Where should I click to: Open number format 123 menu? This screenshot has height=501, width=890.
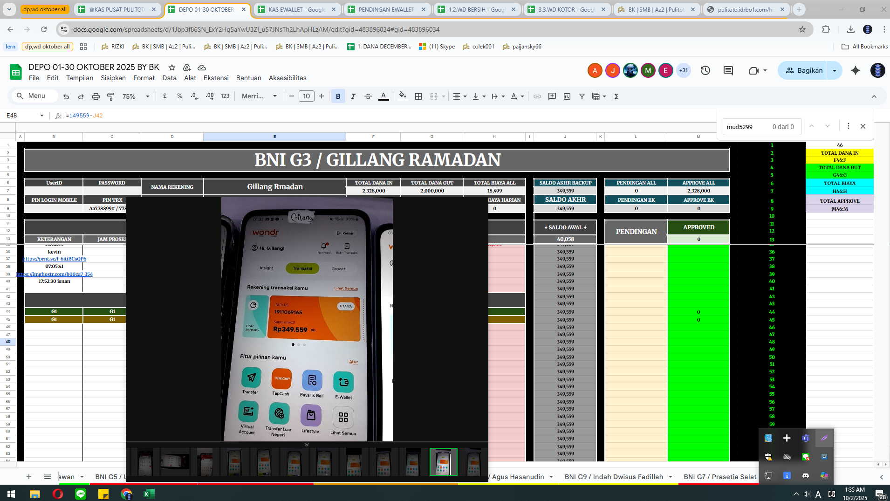225,96
